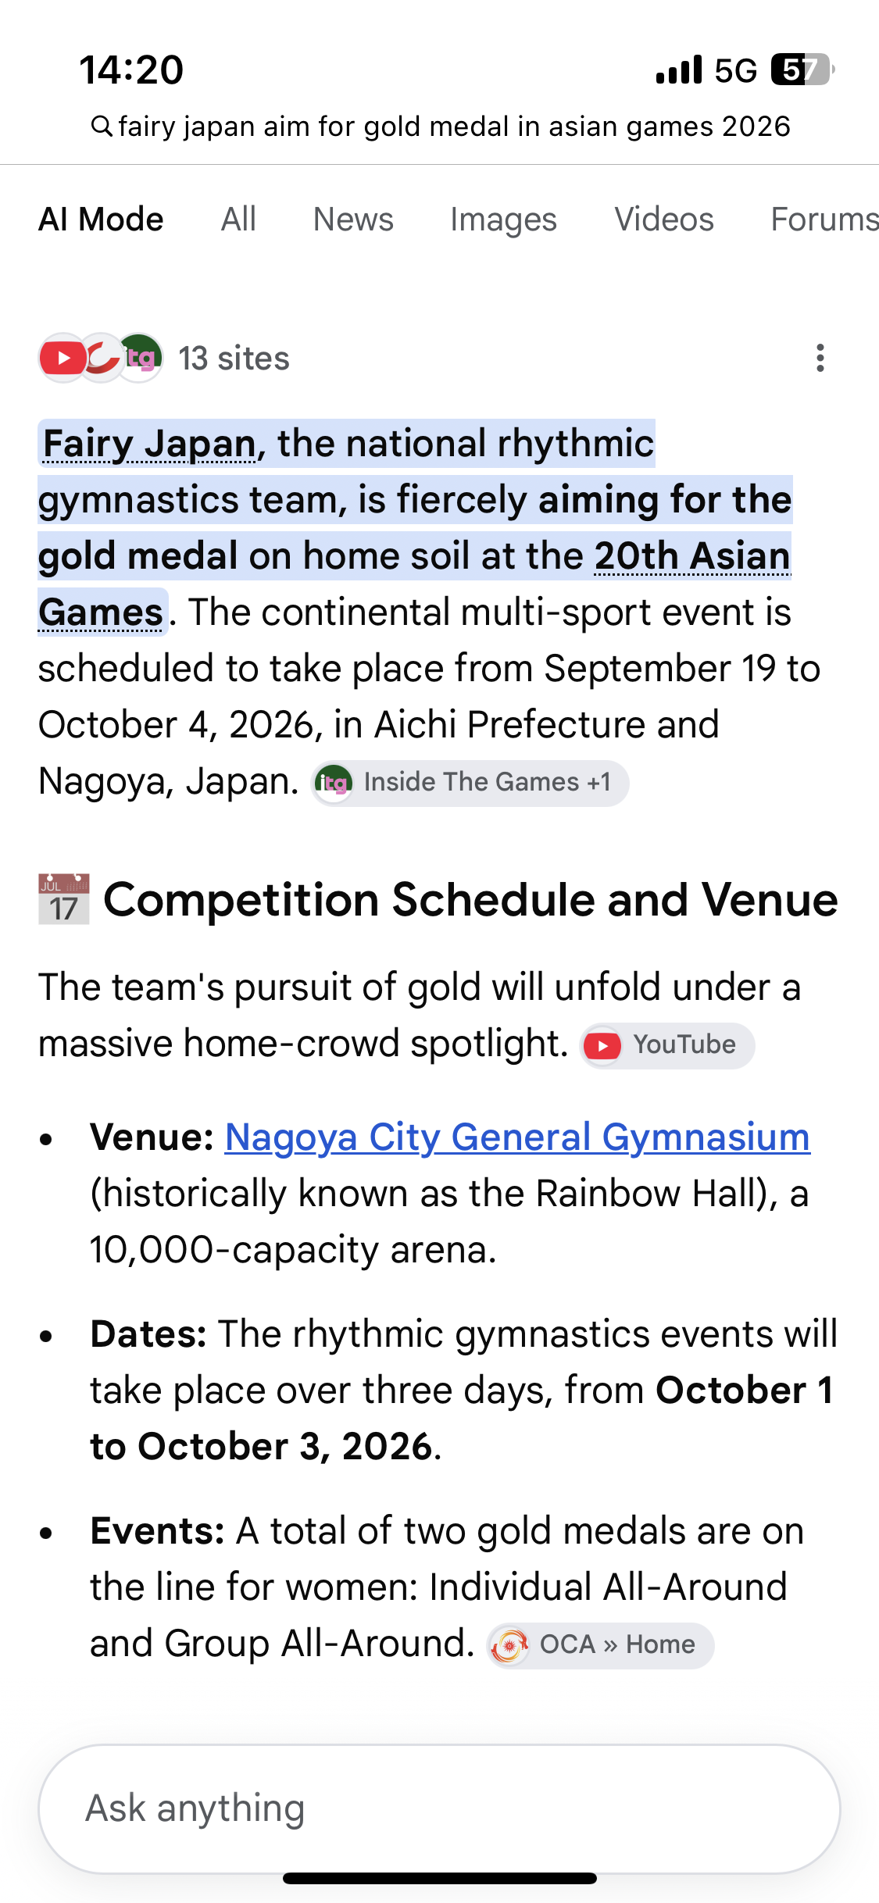Show the 13 sites source list
879x1903 pixels.
pos(234,359)
